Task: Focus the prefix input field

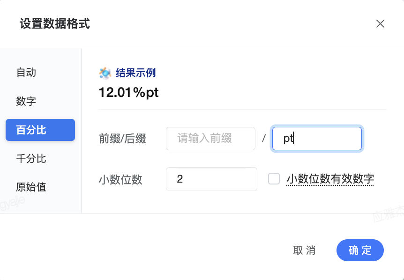Action: [210, 139]
